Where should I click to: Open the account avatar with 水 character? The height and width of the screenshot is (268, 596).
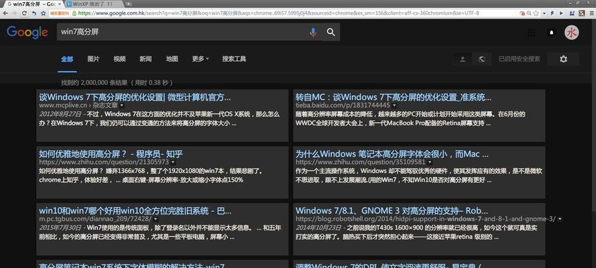[x=572, y=33]
